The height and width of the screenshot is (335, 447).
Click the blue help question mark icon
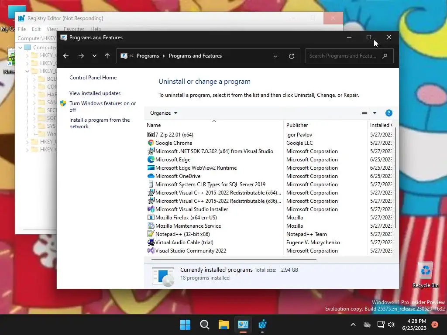389,113
